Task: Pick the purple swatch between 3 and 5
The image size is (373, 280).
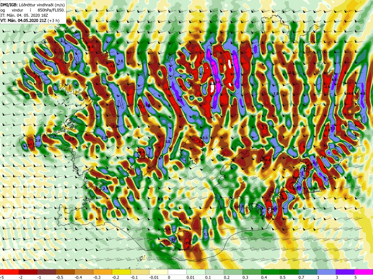Action: [x=345, y=272]
